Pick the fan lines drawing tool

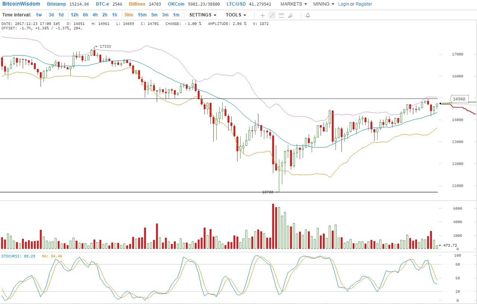(x=290, y=15)
